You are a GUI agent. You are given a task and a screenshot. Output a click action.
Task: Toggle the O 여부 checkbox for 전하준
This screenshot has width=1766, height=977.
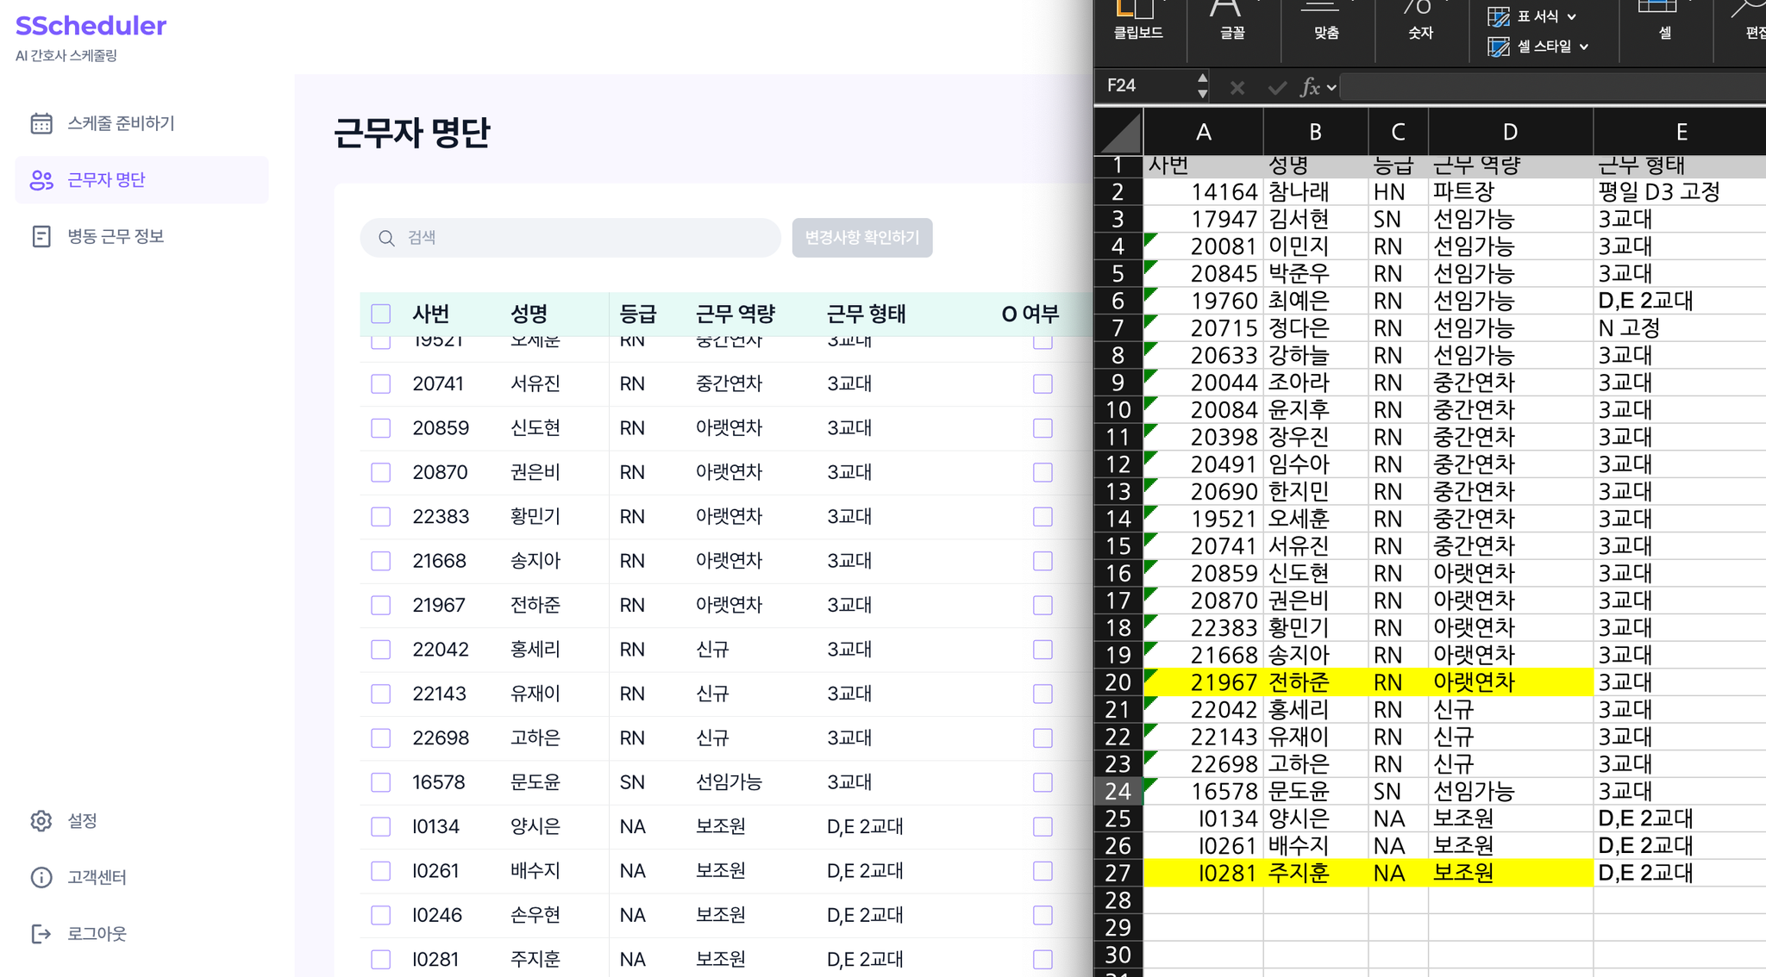1043,606
